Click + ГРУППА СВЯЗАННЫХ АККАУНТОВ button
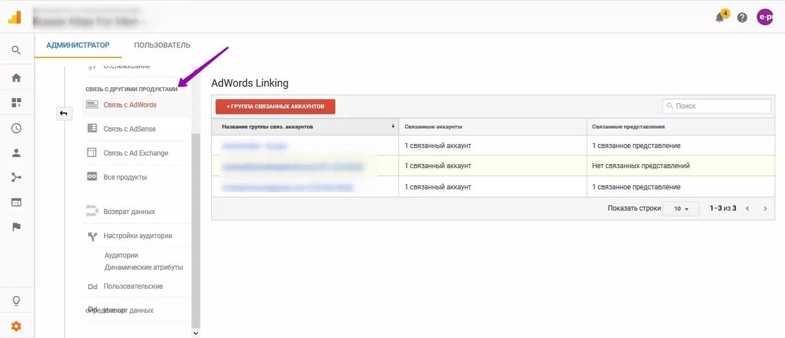 pyautogui.click(x=275, y=107)
